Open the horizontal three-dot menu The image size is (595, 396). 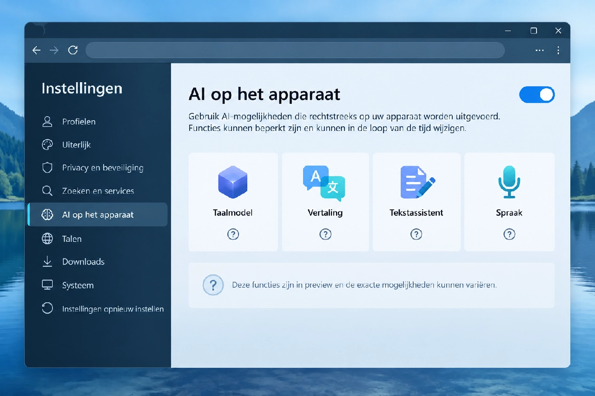coord(540,50)
